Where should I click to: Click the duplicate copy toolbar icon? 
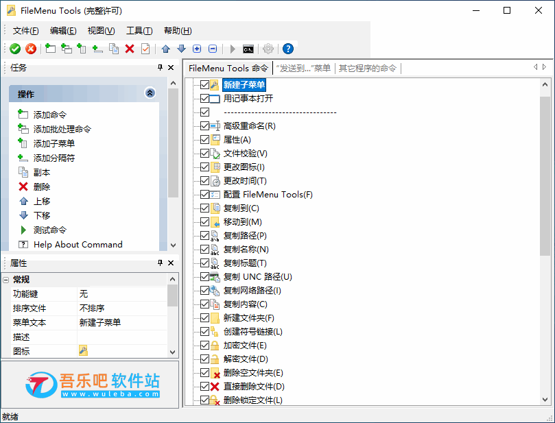(x=114, y=49)
